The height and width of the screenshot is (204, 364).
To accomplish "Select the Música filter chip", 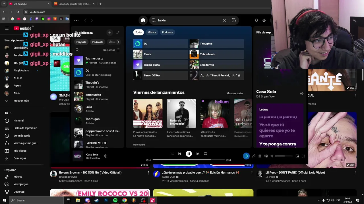I will (x=152, y=32).
